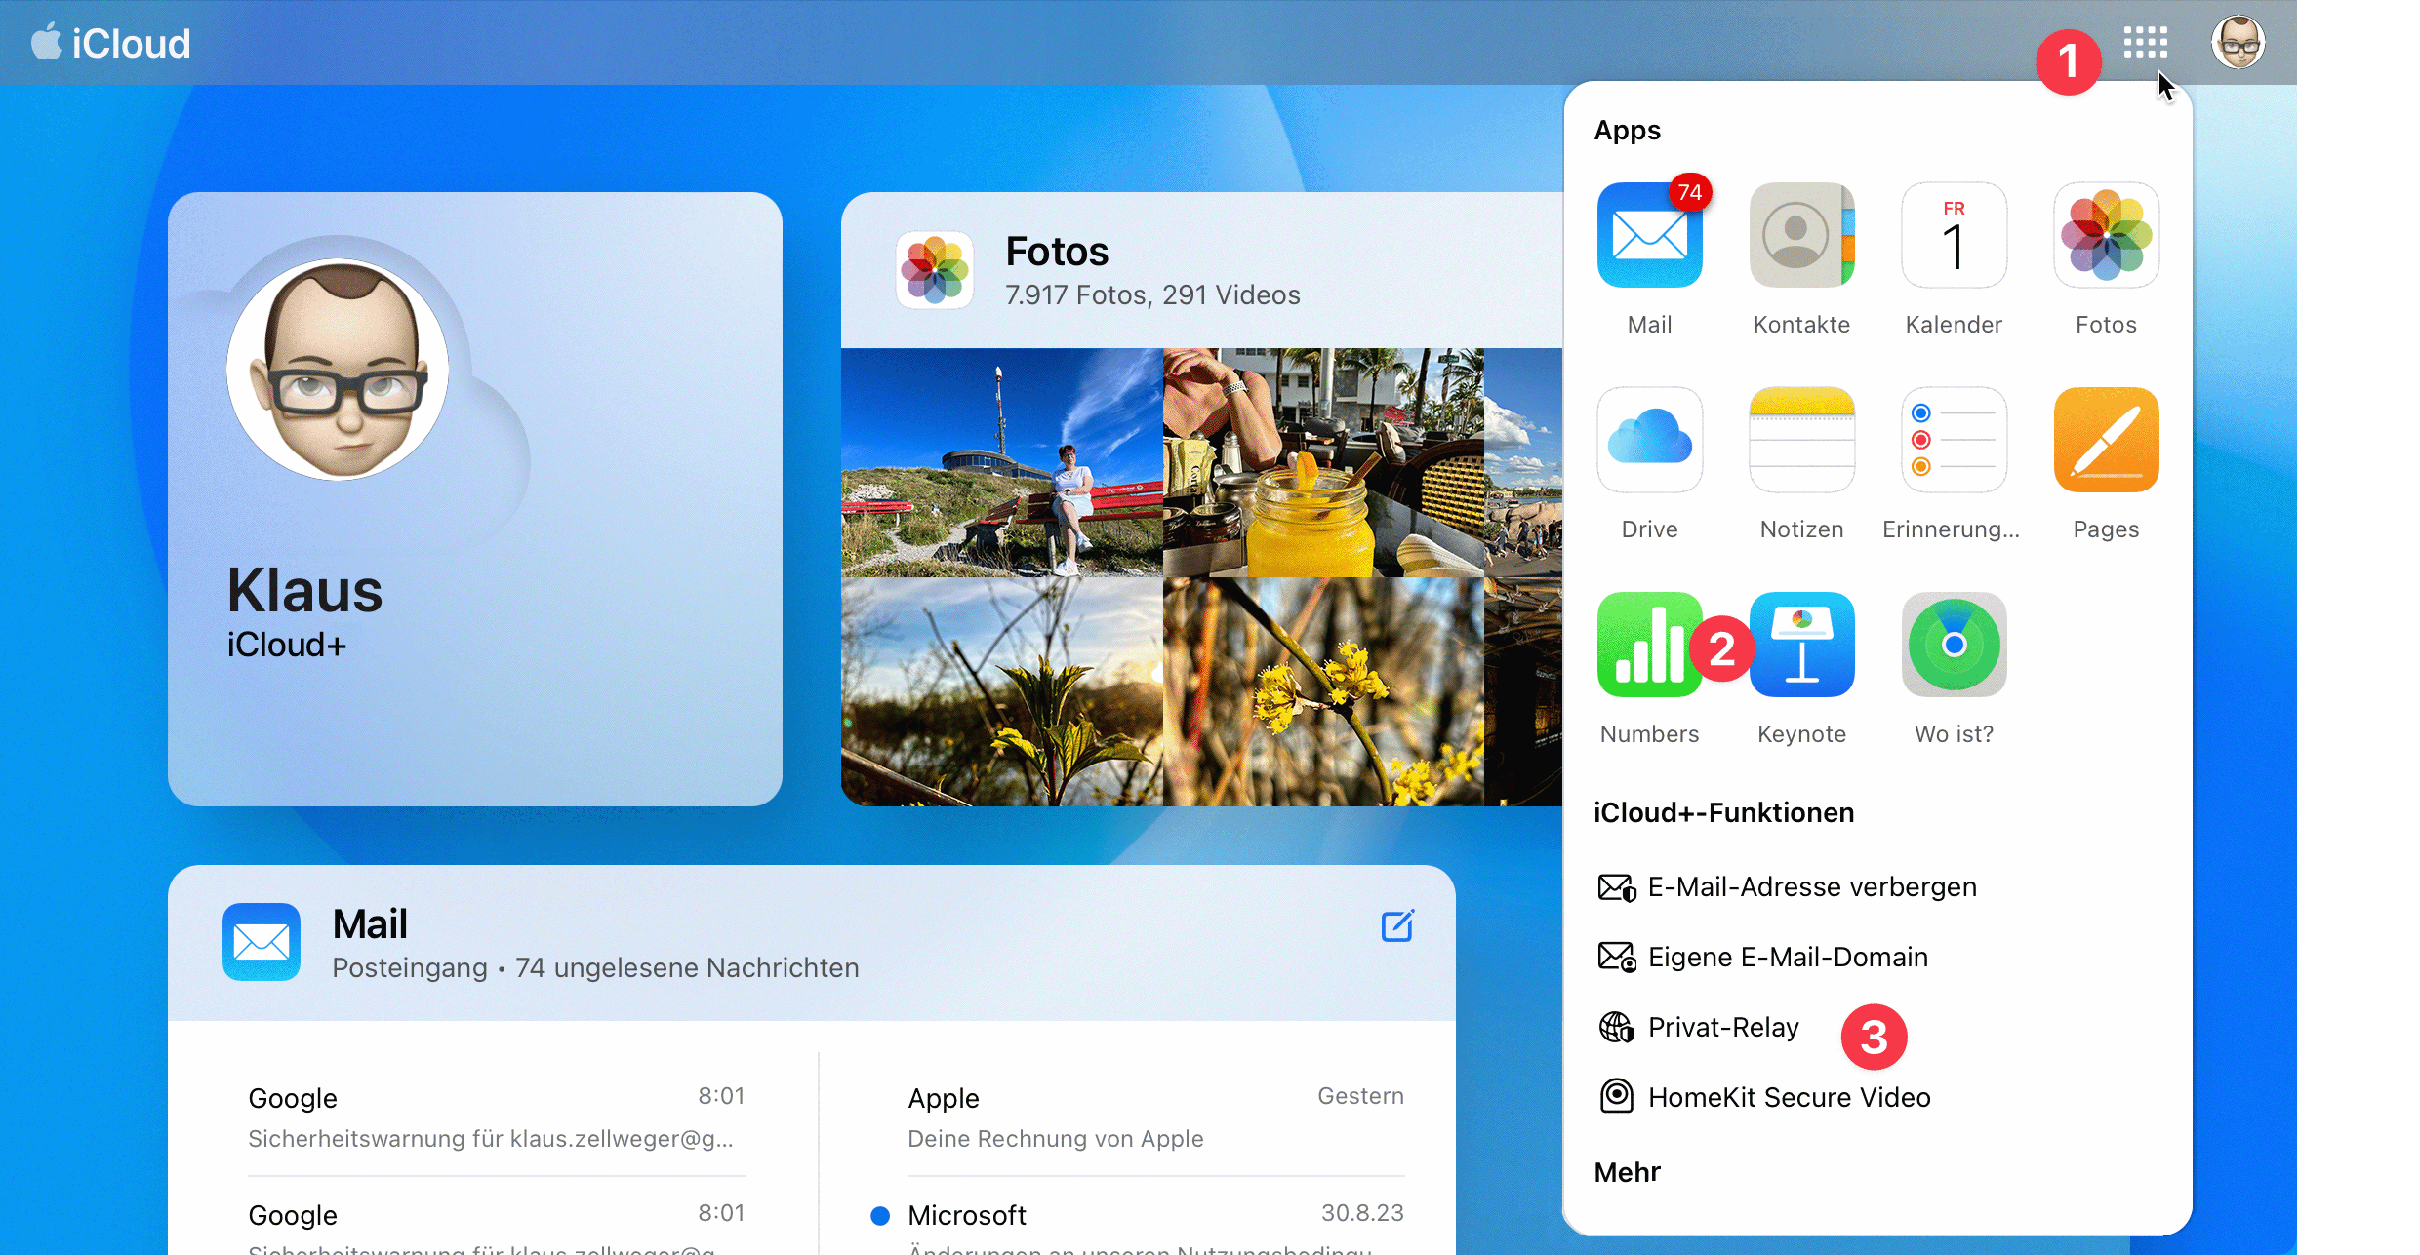Click the iCloud logo in the header

111,43
